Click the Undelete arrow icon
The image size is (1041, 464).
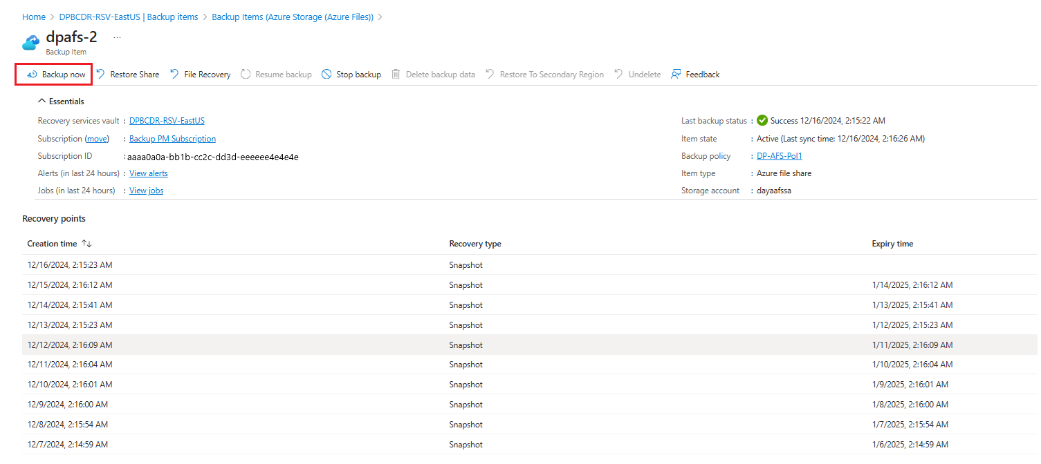coord(618,74)
